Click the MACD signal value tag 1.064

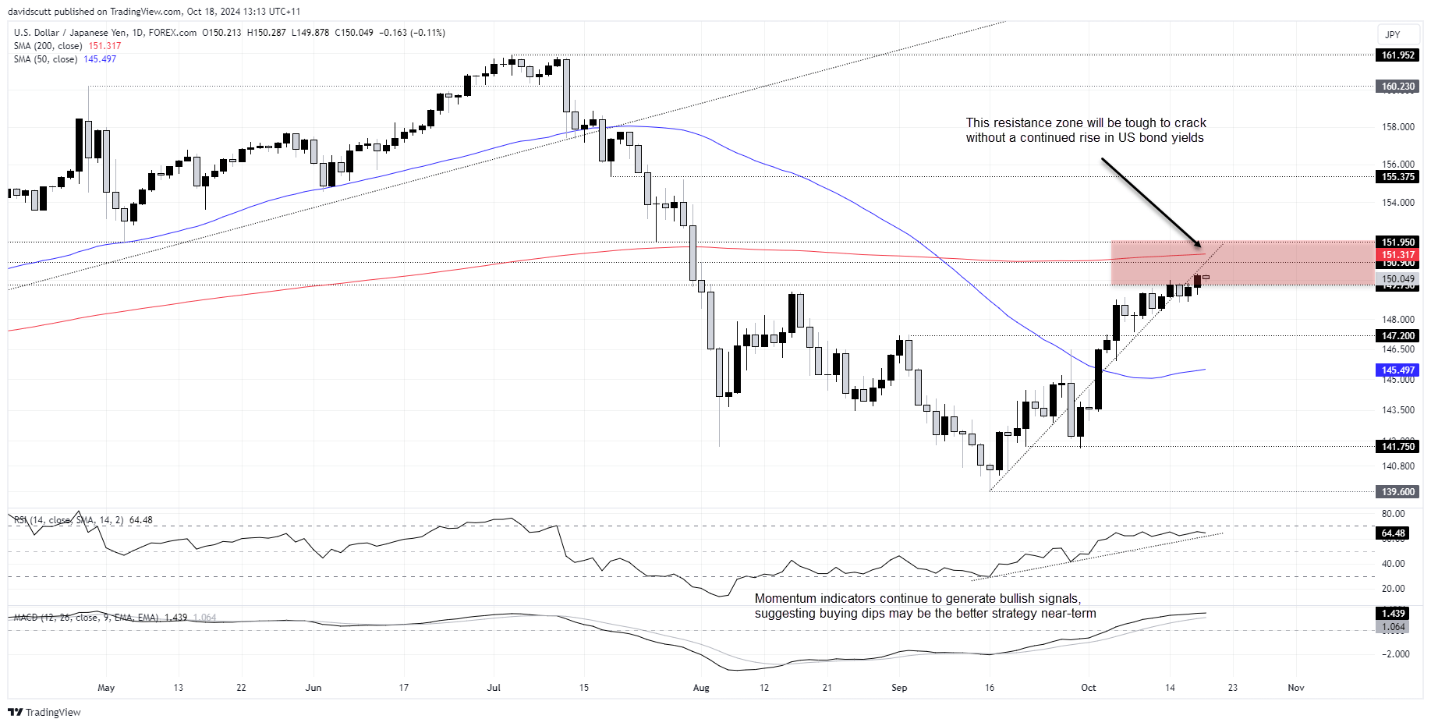point(1393,627)
